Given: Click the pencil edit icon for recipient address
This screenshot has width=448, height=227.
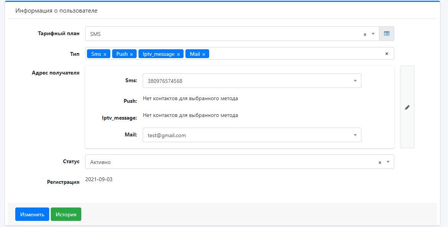Looking at the screenshot, I should [407, 107].
